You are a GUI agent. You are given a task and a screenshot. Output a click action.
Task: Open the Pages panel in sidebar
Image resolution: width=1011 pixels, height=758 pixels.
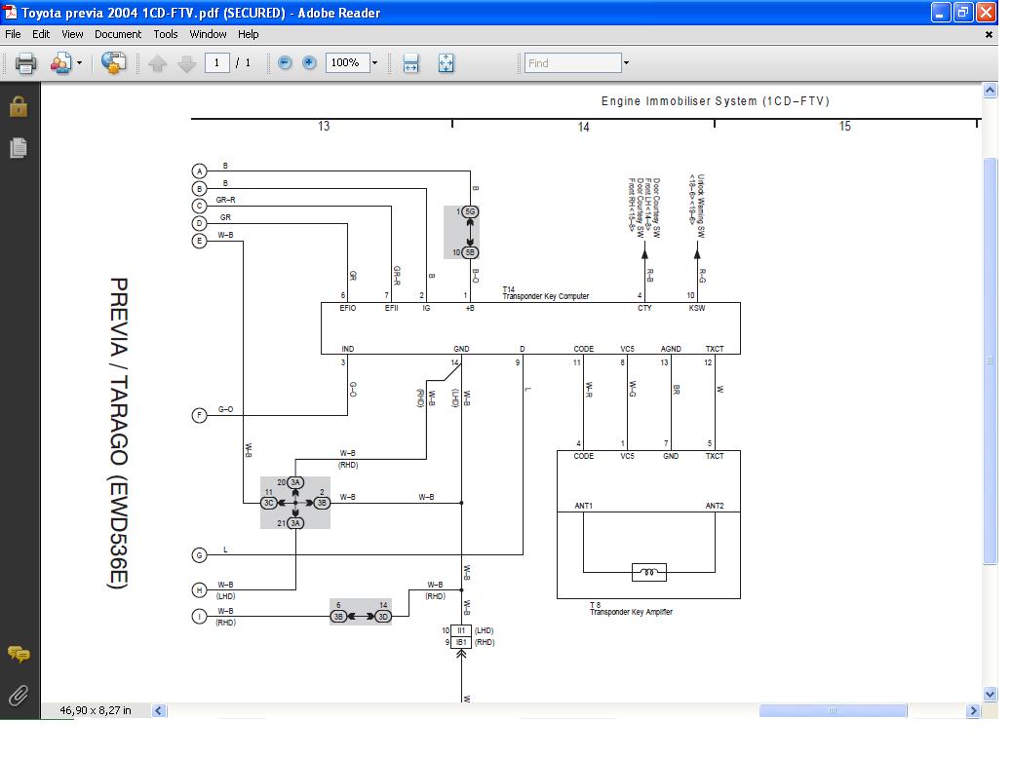coord(19,148)
